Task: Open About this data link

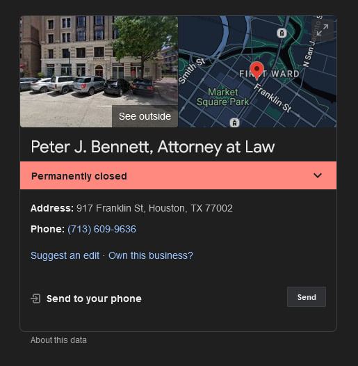Action: click(x=58, y=340)
